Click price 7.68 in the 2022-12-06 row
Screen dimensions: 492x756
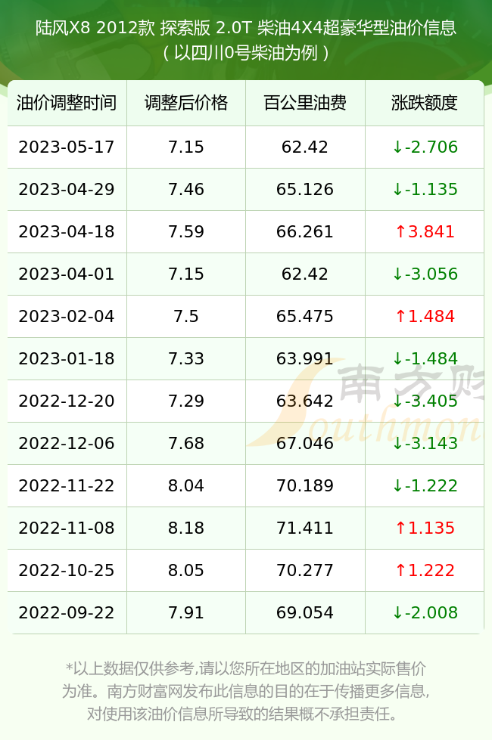pos(186,444)
